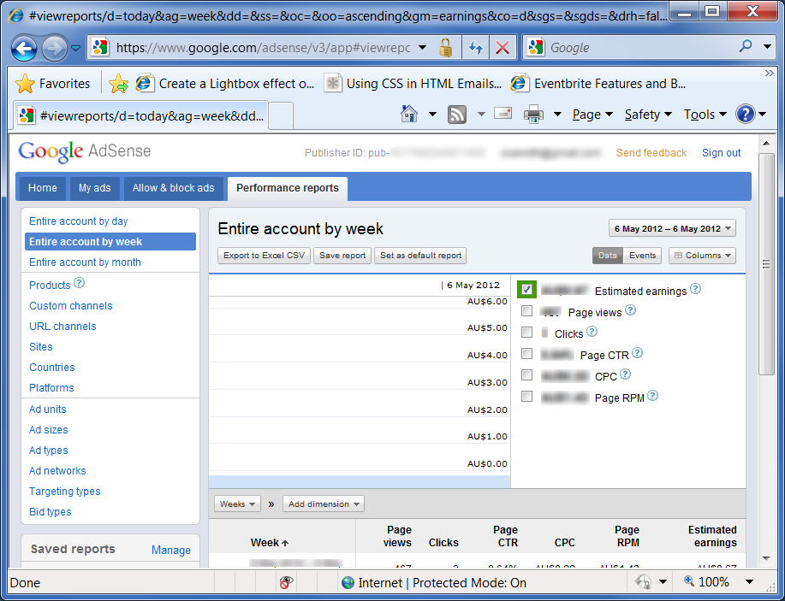The height and width of the screenshot is (601, 785).
Task: Click the Send feedback link
Action: [x=651, y=153]
